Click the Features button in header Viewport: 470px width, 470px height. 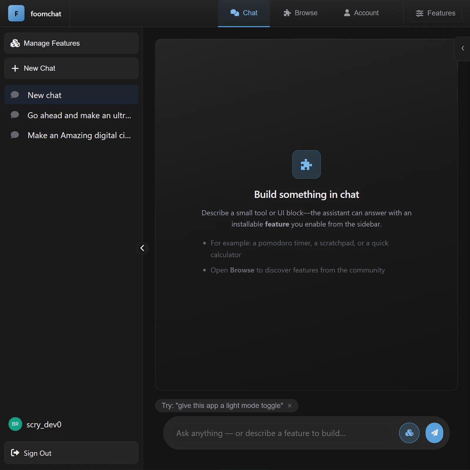436,13
